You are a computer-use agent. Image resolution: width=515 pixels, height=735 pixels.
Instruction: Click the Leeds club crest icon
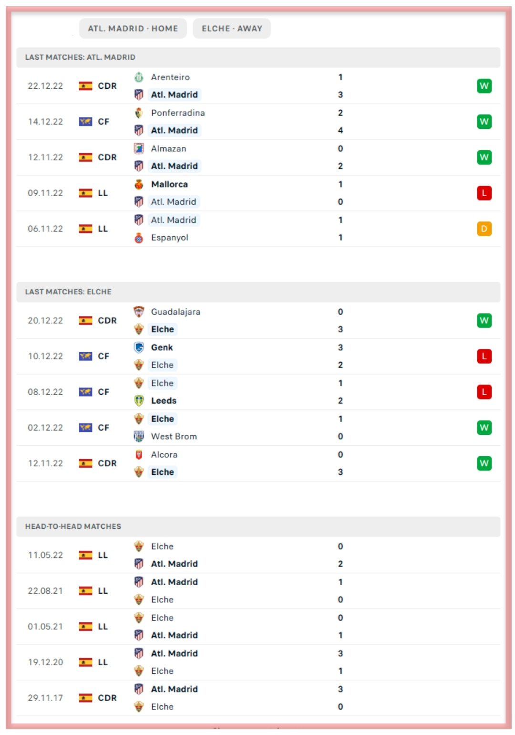139,401
